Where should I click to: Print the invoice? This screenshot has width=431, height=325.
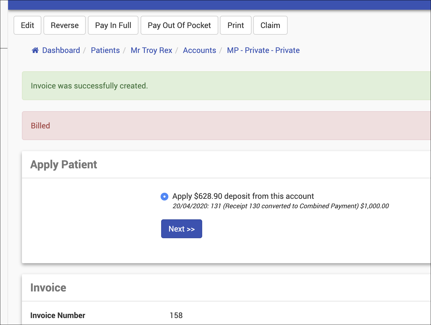tap(236, 25)
